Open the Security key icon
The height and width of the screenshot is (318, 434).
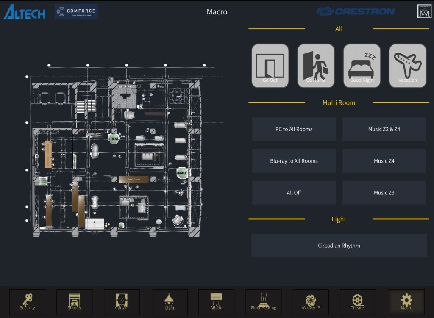tap(27, 301)
